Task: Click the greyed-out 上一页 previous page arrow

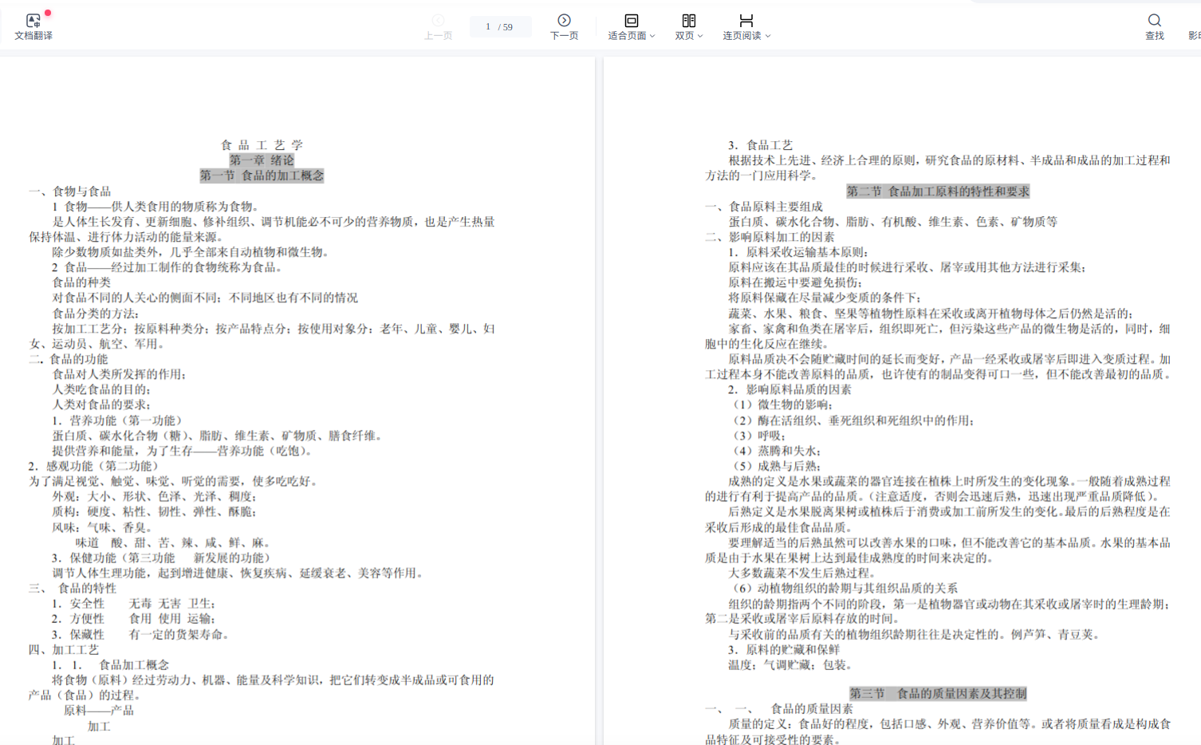Action: [x=438, y=20]
